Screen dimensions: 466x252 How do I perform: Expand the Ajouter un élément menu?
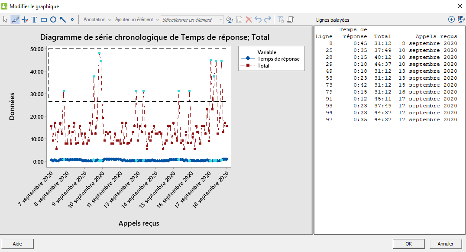[x=137, y=19]
